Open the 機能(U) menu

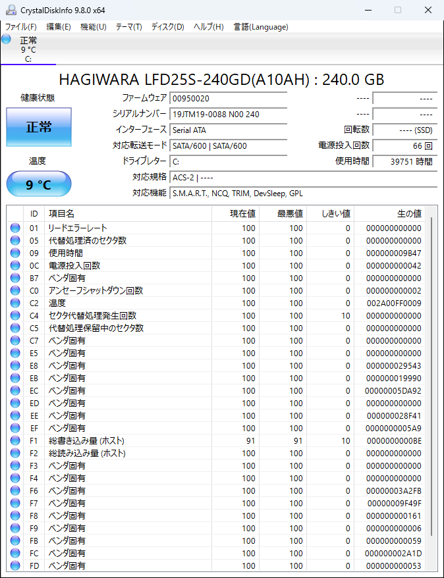(x=93, y=27)
